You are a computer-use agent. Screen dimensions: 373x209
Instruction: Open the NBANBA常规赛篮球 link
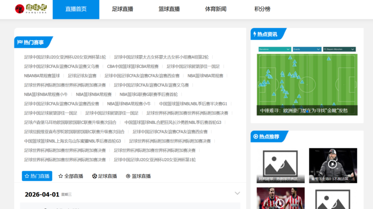point(42,76)
